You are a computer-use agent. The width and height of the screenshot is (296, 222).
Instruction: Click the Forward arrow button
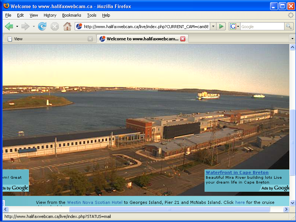coord(25,26)
